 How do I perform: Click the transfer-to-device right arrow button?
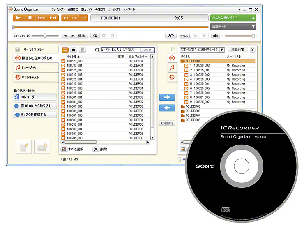point(167,97)
